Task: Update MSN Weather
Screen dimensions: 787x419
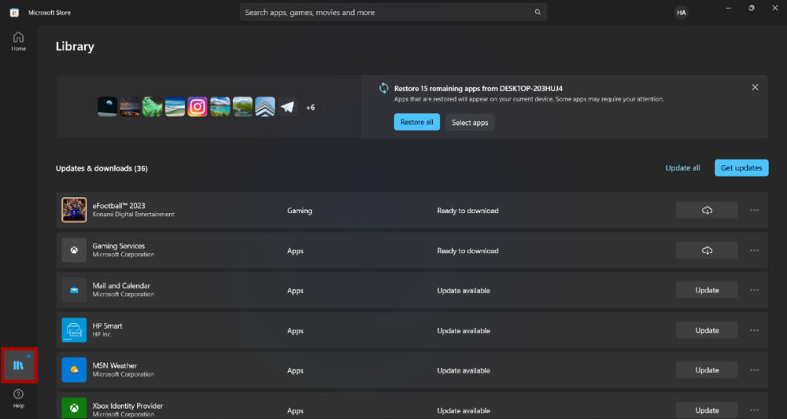Action: [x=707, y=370]
